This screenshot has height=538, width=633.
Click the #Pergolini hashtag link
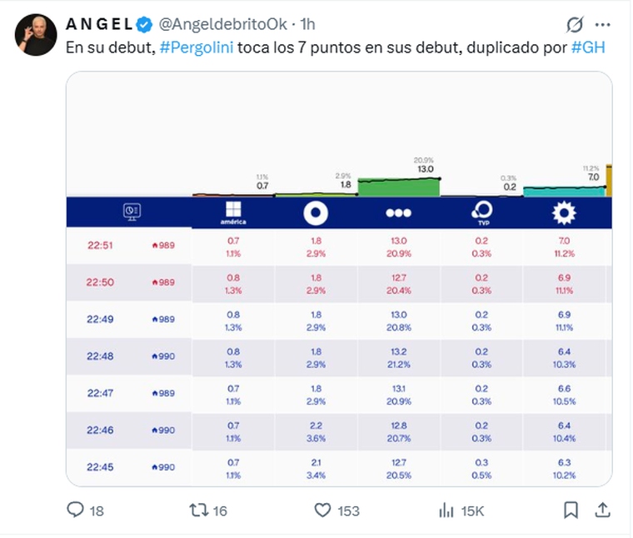coord(196,47)
